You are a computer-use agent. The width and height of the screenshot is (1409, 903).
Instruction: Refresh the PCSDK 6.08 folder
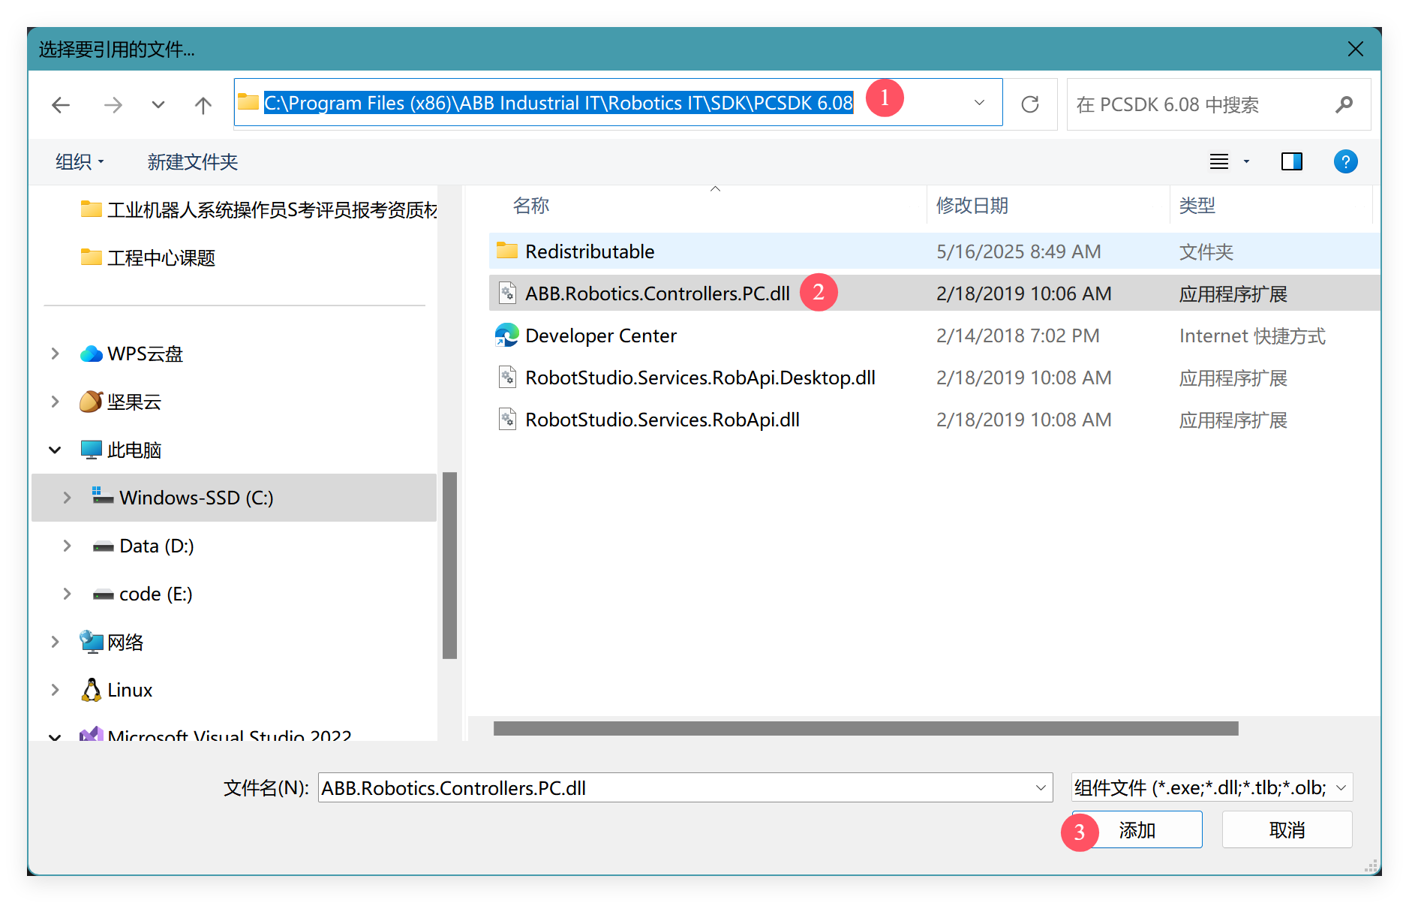[x=1030, y=104]
